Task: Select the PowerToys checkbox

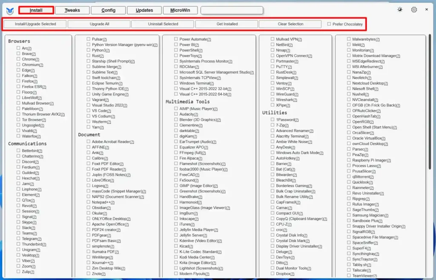Action: (x=176, y=56)
